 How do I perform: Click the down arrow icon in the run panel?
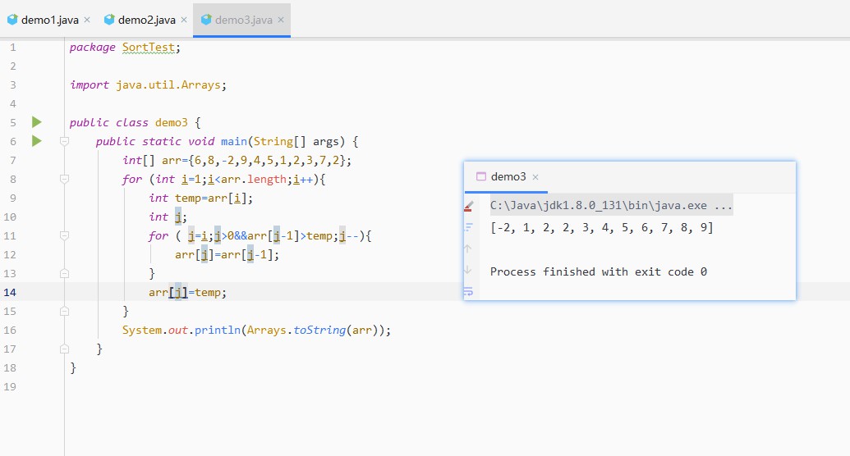[x=468, y=270]
